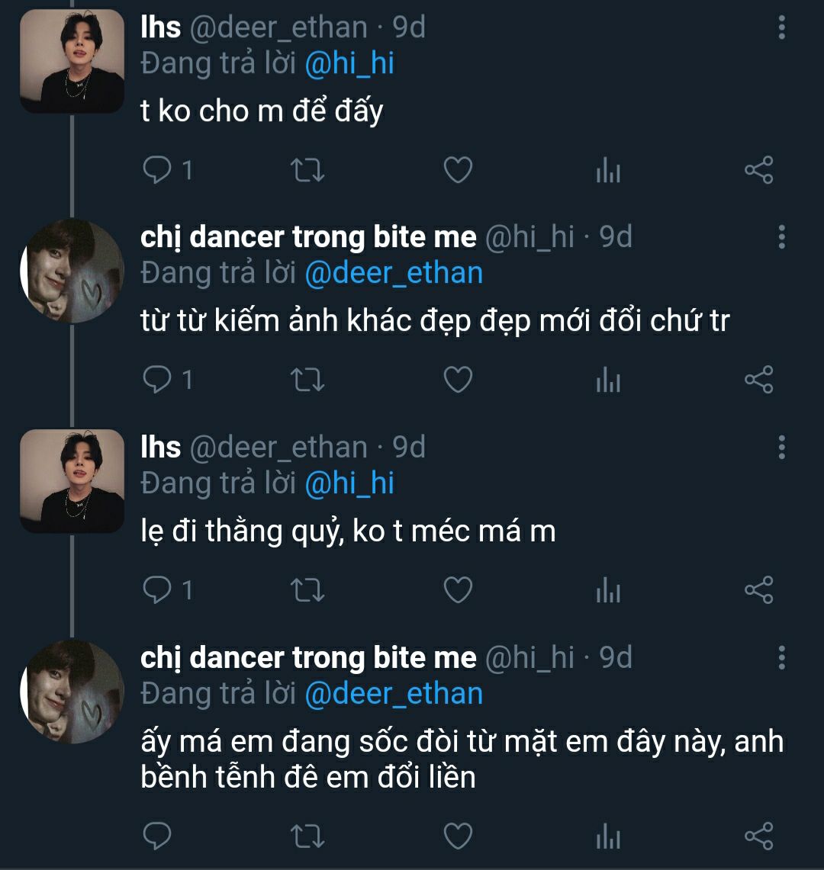Retweet the tweet "t ko cho m để đấy"
Image resolution: width=824 pixels, height=870 pixels.
coord(308,170)
